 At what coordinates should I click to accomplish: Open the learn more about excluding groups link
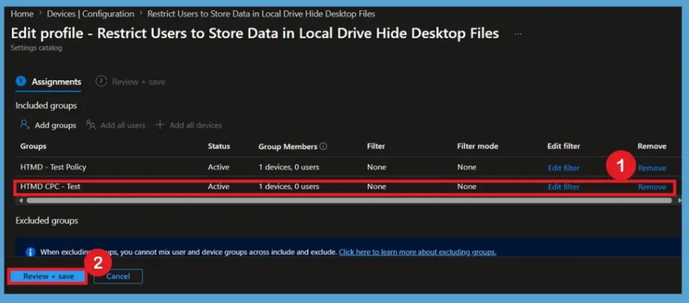pyautogui.click(x=417, y=252)
